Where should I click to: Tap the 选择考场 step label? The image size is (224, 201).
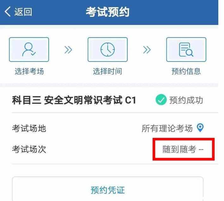[29, 71]
